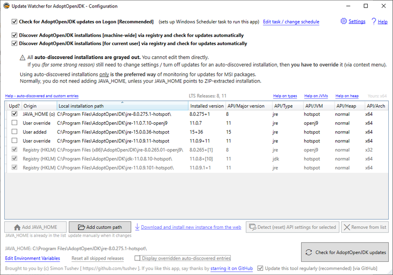The height and width of the screenshot is (275, 393).
Task: Enable Display overridden auto-discovered entries
Action: [137, 258]
